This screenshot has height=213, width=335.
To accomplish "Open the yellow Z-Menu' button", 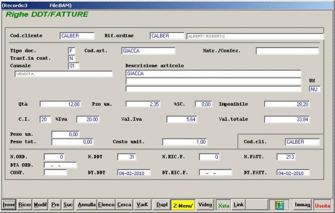I will (183, 205).
